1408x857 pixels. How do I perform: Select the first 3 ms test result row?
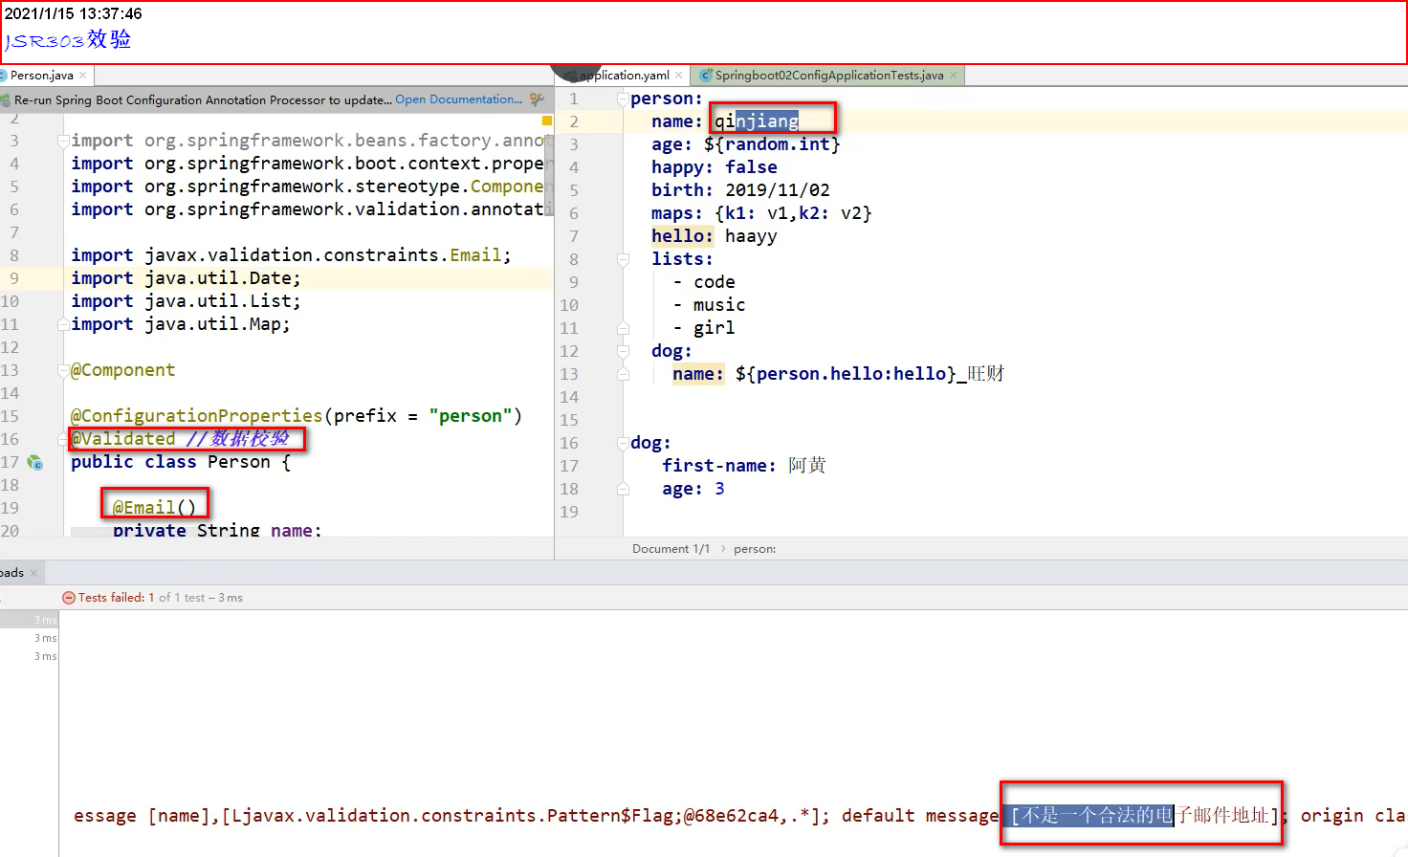(29, 620)
